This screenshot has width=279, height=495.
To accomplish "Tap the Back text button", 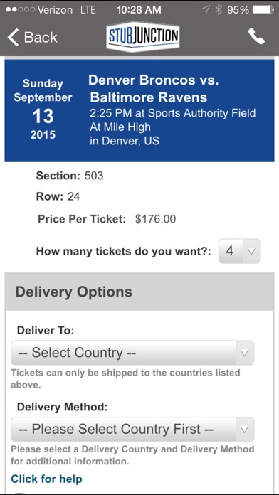I will (x=41, y=37).
